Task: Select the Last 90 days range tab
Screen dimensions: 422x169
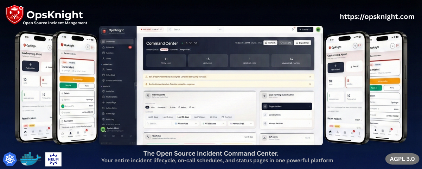Action: tap(199, 117)
